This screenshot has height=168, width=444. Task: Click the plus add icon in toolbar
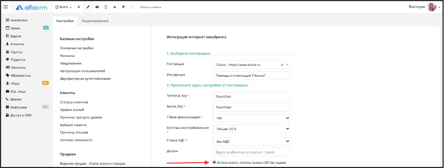79,7
